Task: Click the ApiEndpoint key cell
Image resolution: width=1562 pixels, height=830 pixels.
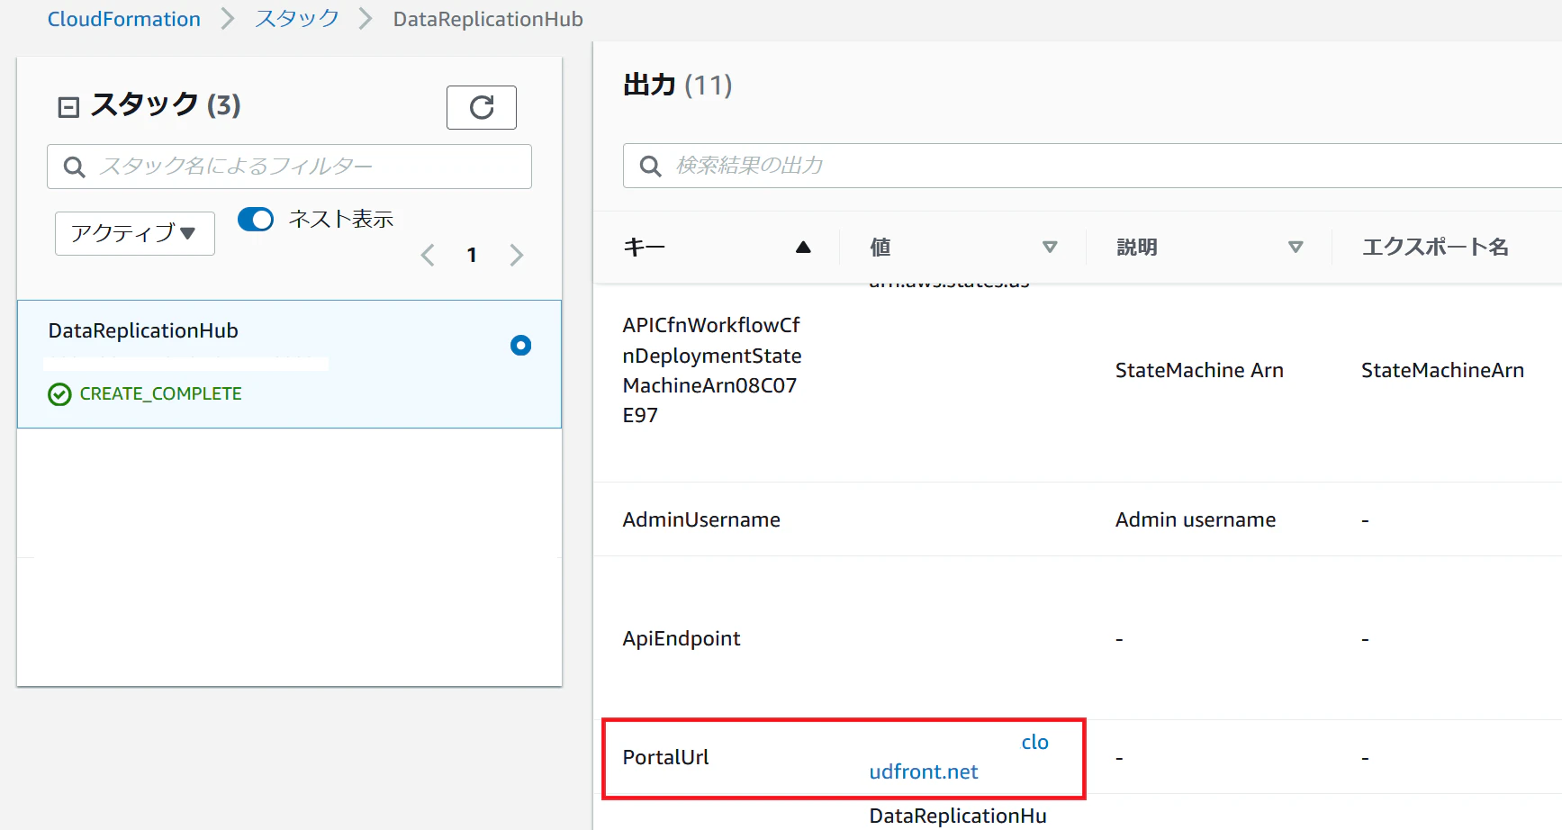Action: tap(682, 638)
